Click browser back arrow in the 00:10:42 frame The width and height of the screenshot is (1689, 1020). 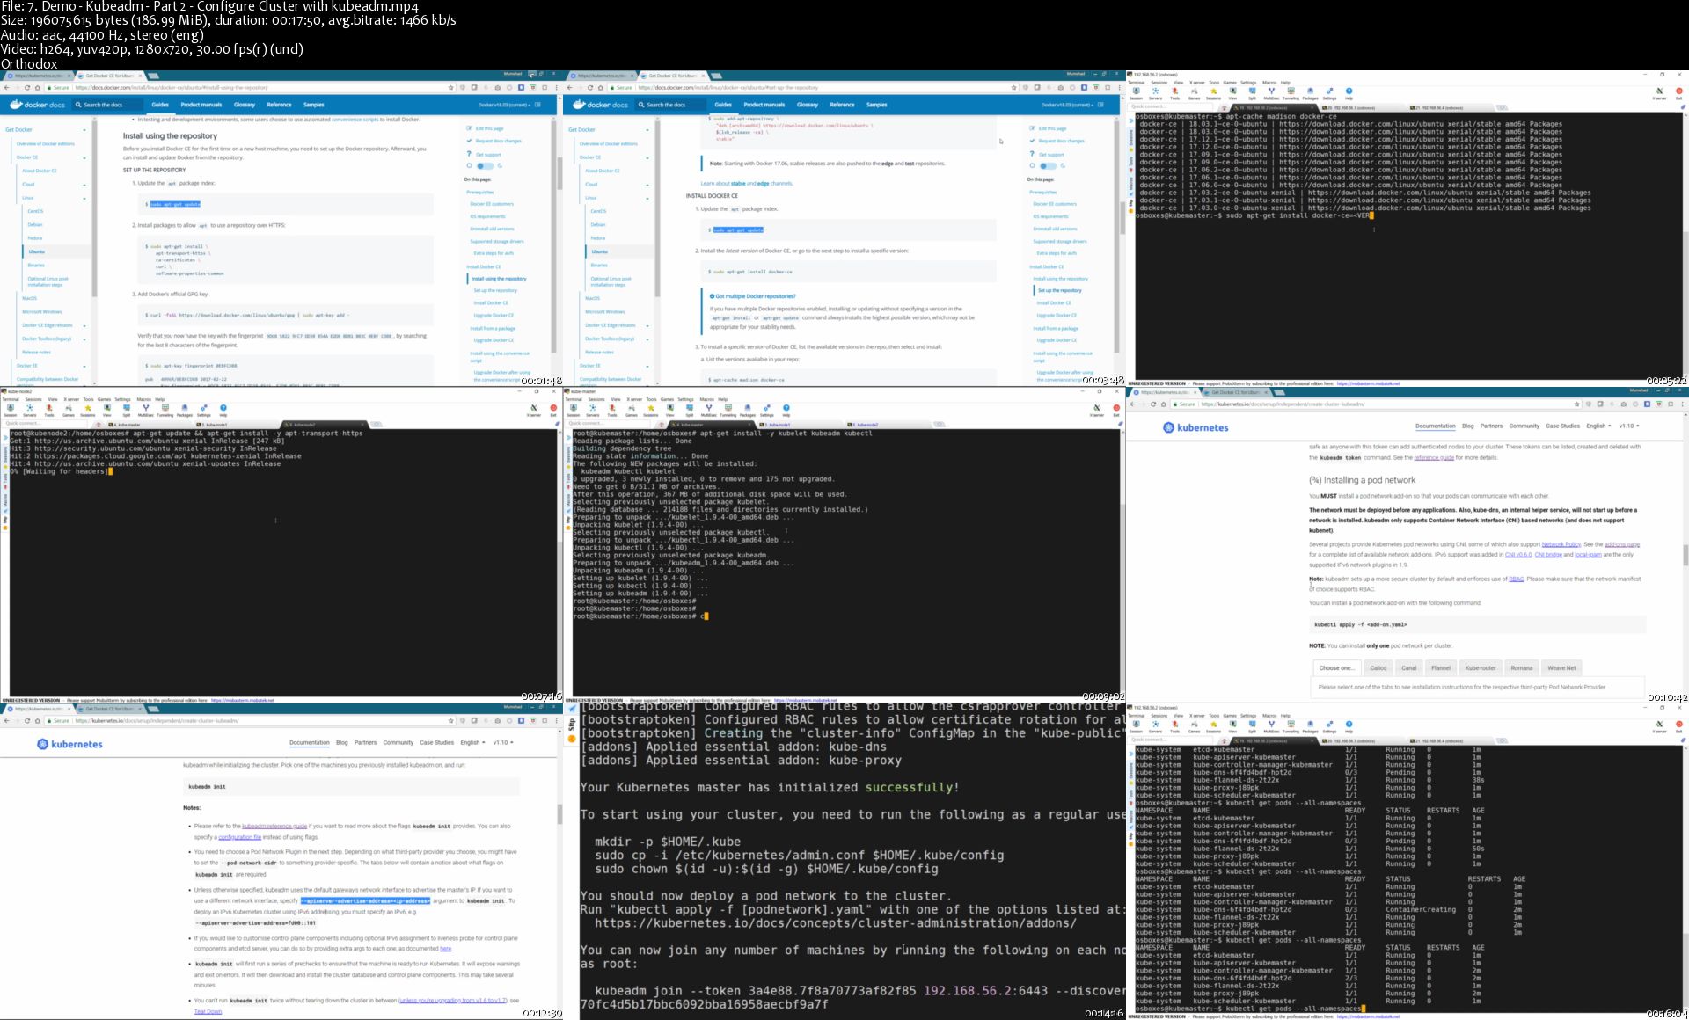tap(1134, 404)
